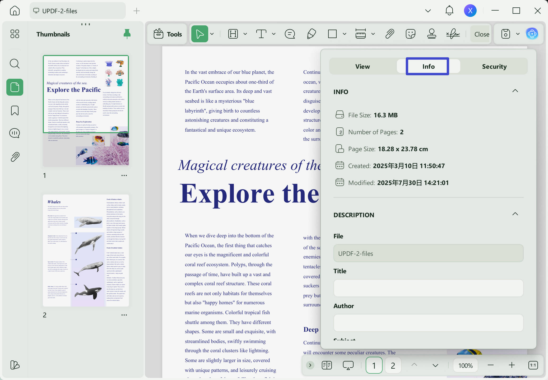Go to previous page arrow
This screenshot has width=548, height=380.
[x=414, y=365]
